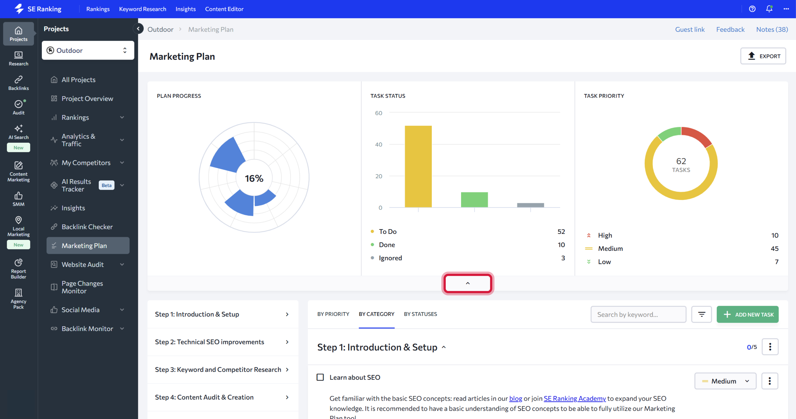Image resolution: width=796 pixels, height=419 pixels.
Task: Open the help question mark icon
Action: pyautogui.click(x=752, y=9)
